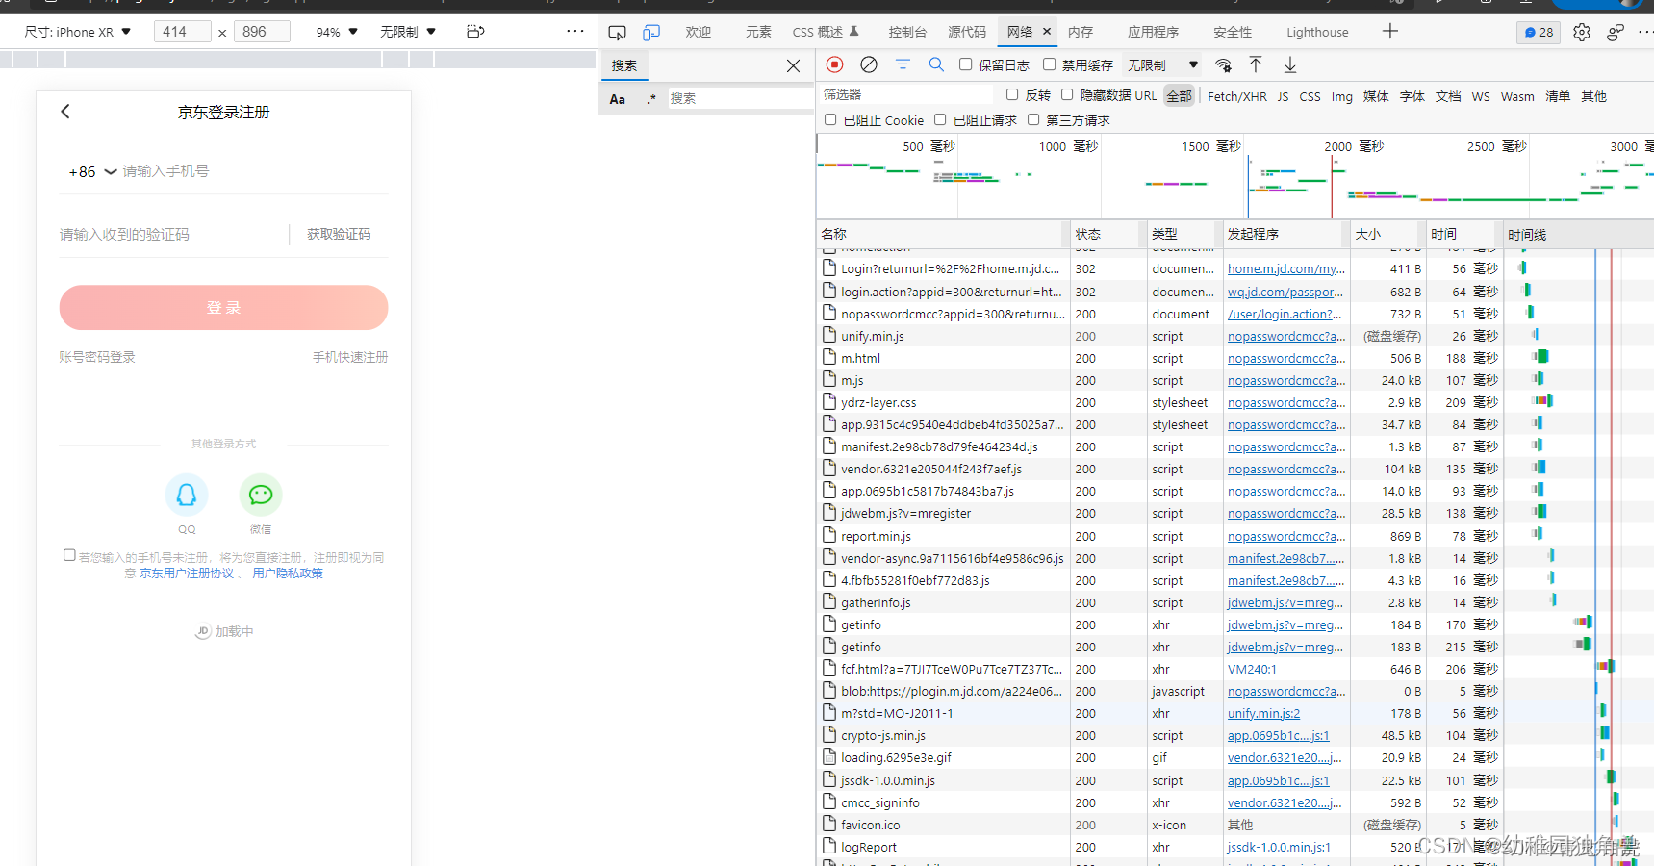The width and height of the screenshot is (1654, 866).
Task: Filter requests by Fetch/XHR
Action: click(x=1237, y=96)
